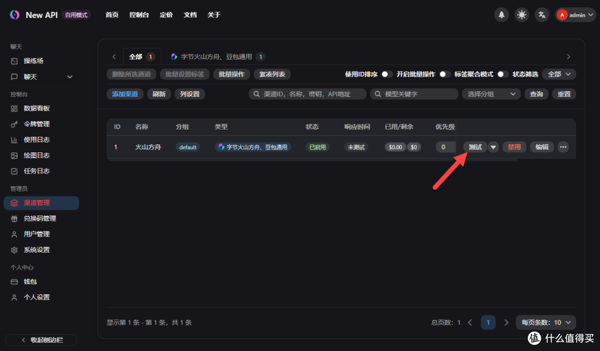This screenshot has width=600, height=351.
Task: Go to previous page arrow
Action: (470, 323)
